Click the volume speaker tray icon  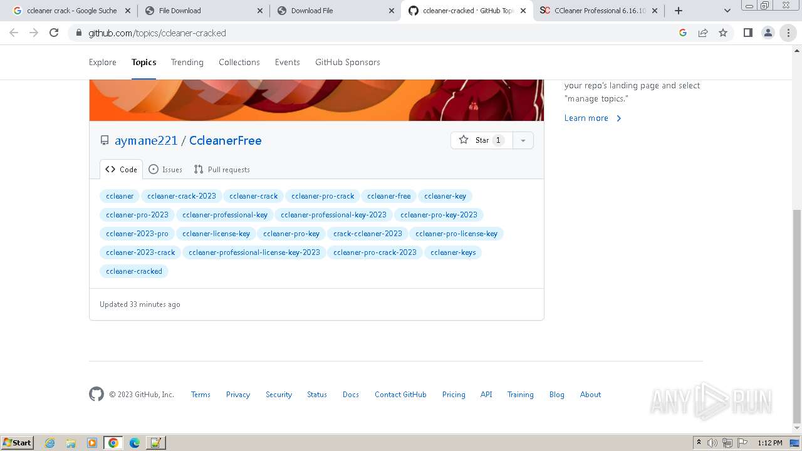coord(712,443)
